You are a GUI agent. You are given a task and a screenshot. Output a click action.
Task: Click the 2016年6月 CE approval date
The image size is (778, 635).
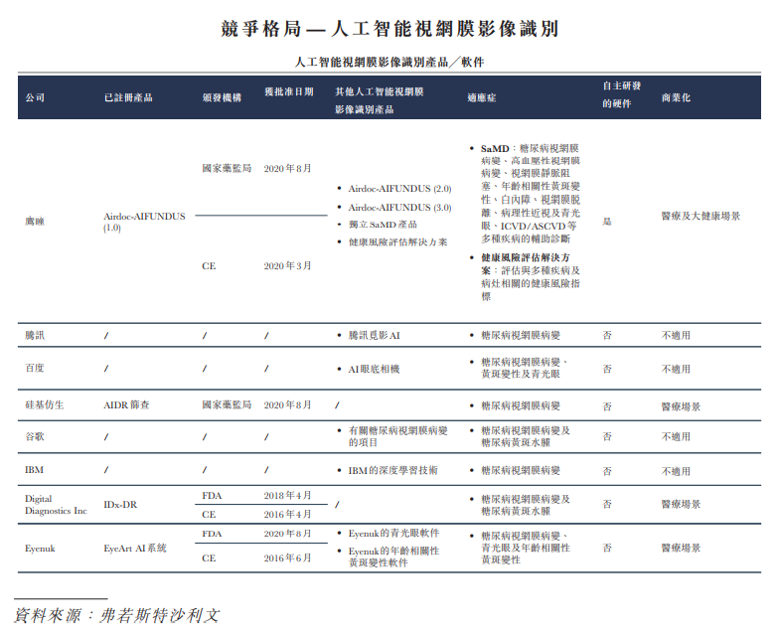(x=287, y=558)
